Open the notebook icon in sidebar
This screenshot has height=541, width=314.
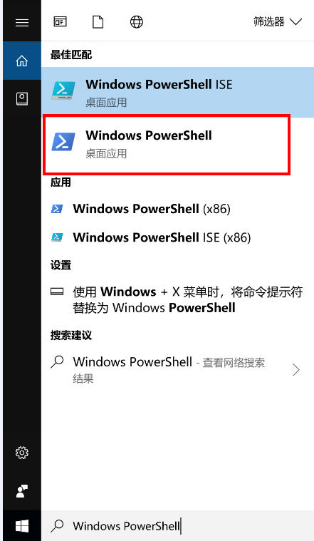22,99
